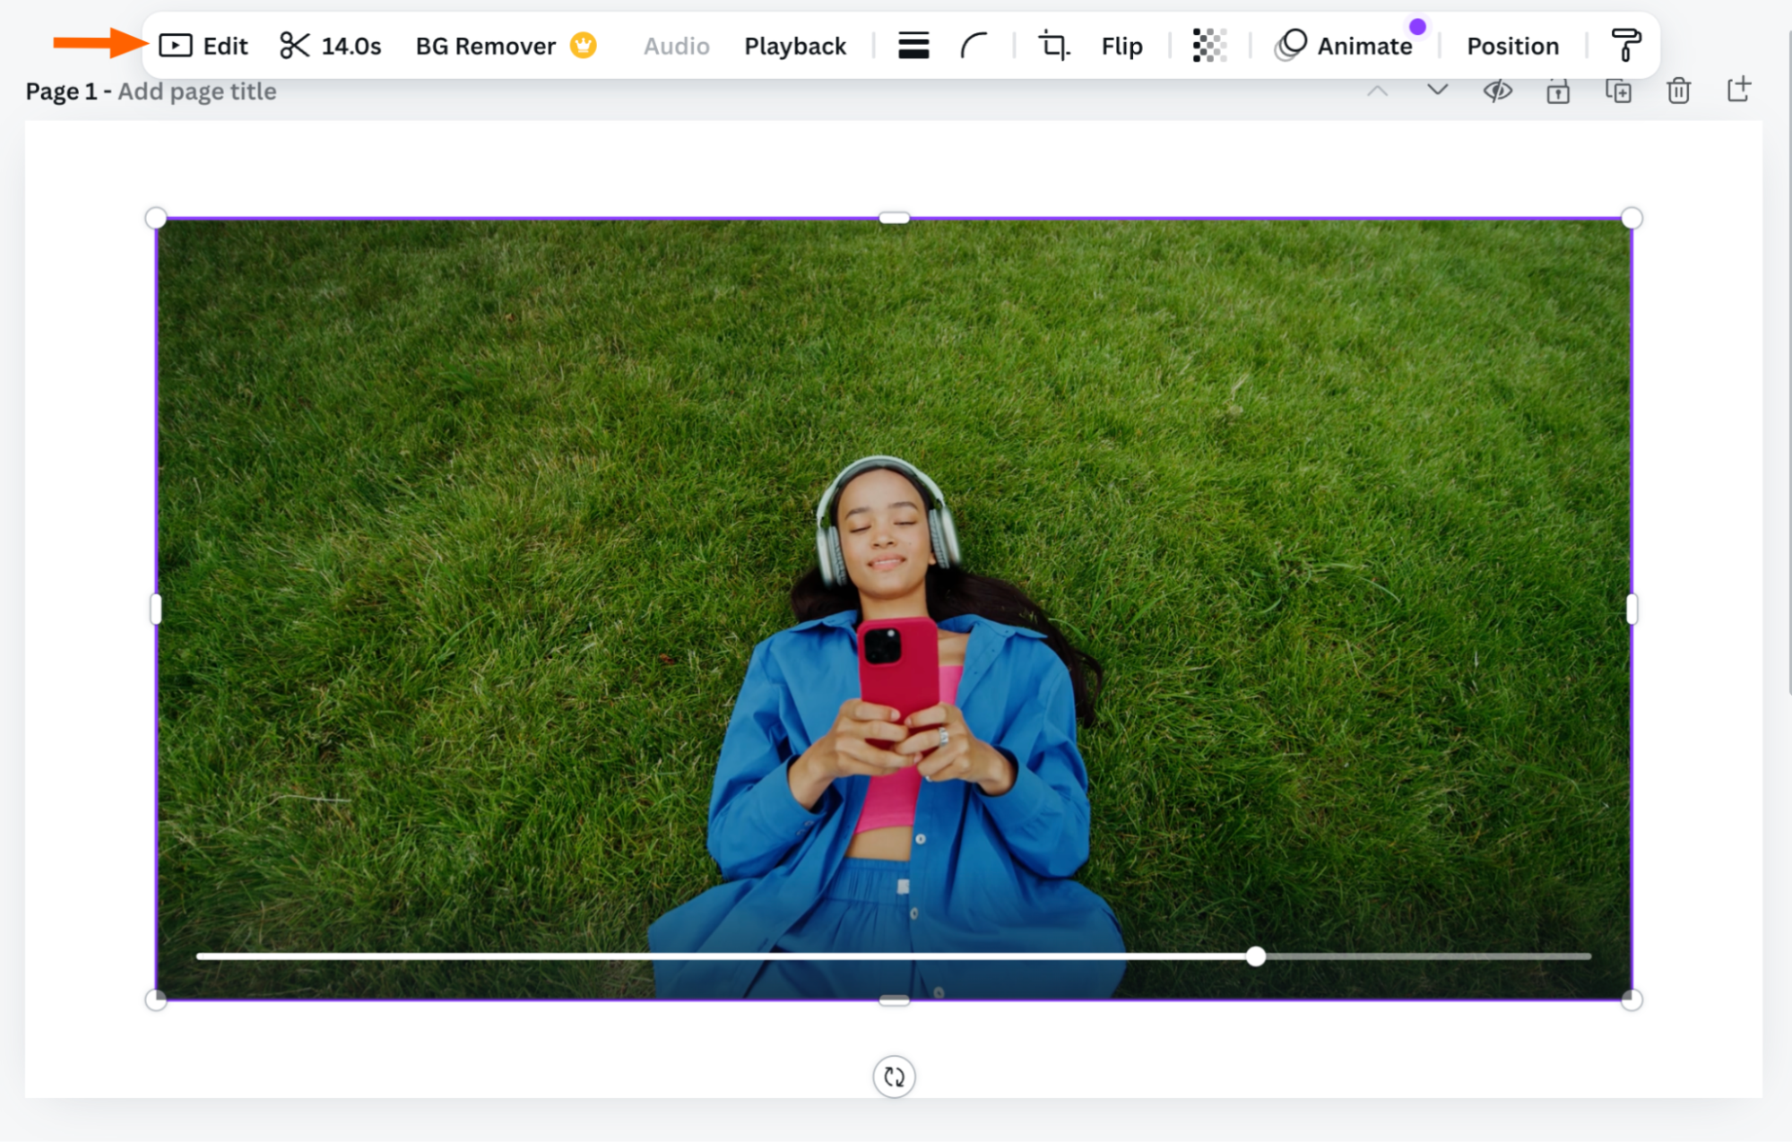The image size is (1792, 1142).
Task: Move page down with the chevron
Action: (1437, 90)
